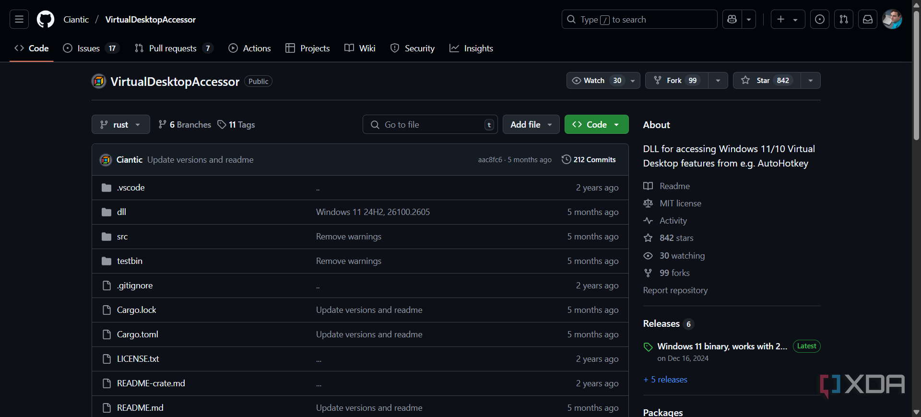
Task: View 6 Branches link
Action: [185, 125]
